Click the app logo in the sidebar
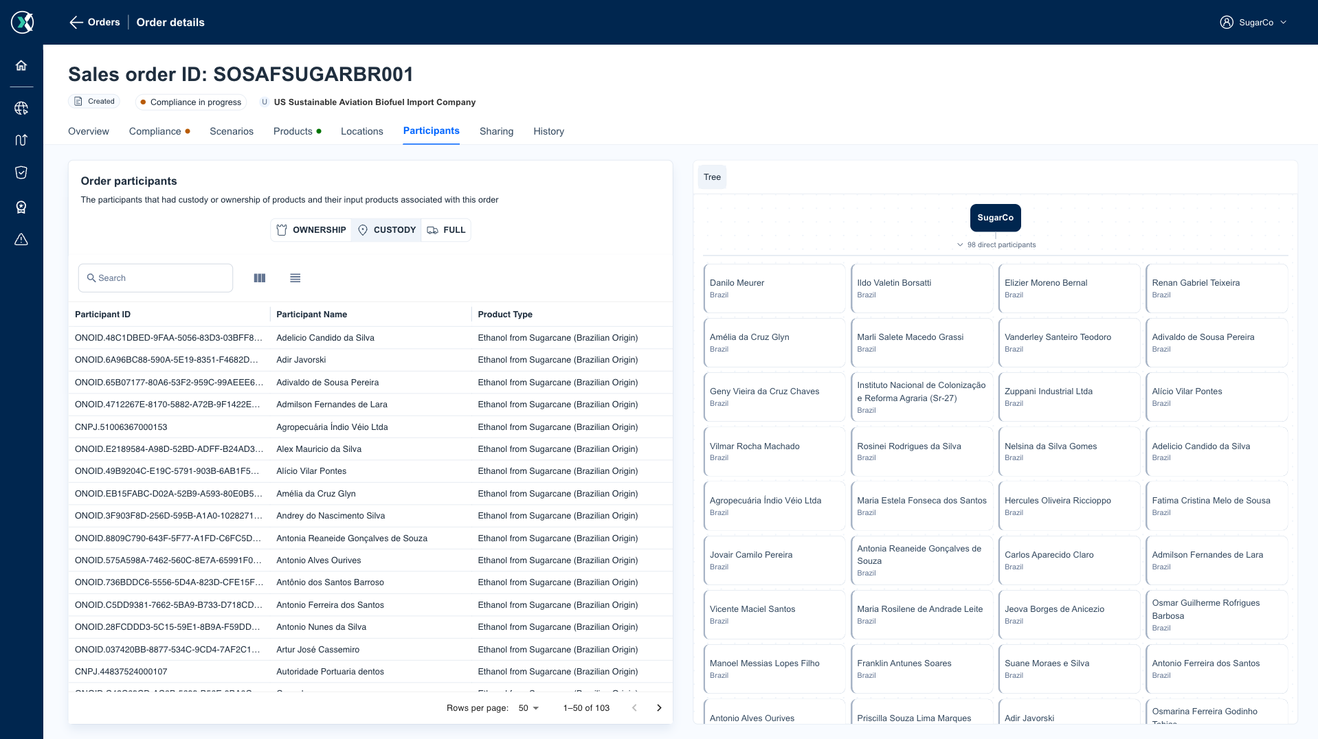 point(22,22)
